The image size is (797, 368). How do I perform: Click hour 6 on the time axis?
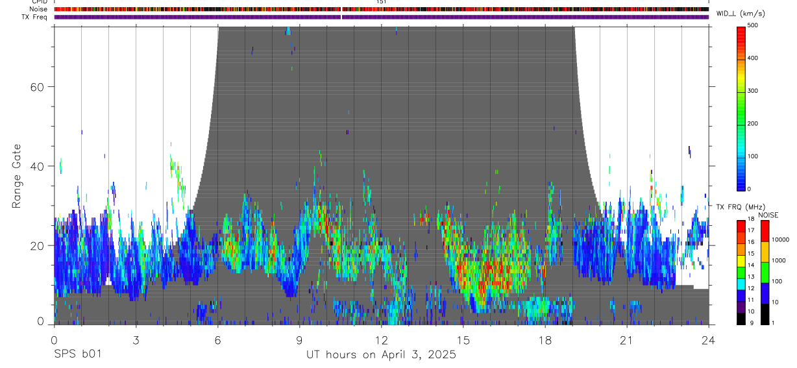[217, 339]
